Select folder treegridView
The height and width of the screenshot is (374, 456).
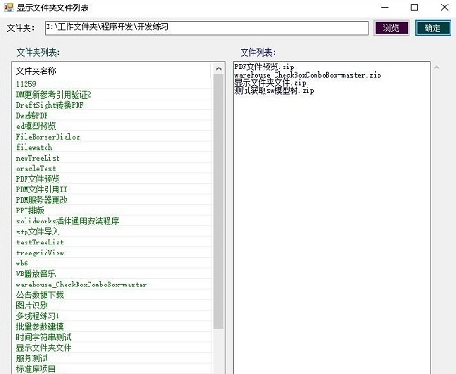tap(112, 253)
